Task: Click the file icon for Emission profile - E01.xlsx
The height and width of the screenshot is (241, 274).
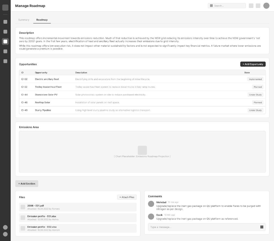Action: [x=23, y=218]
